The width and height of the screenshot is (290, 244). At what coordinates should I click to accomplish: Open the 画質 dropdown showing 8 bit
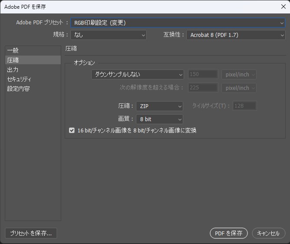159,119
